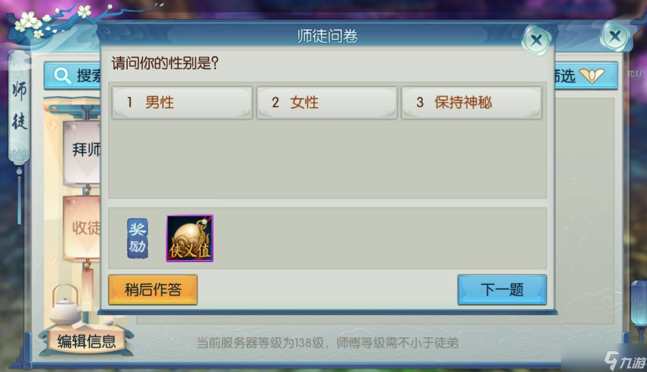Switch to the 拜师 tab

click(82, 149)
